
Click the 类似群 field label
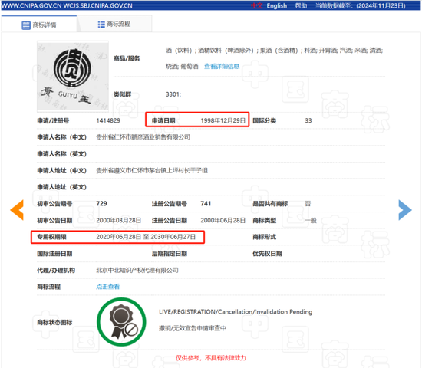pos(122,94)
